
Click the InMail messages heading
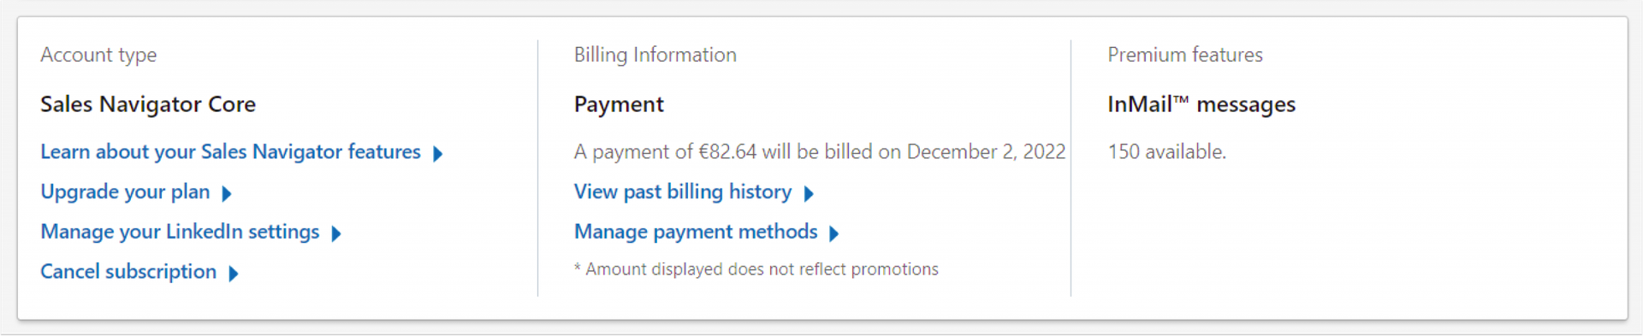pos(1201,104)
